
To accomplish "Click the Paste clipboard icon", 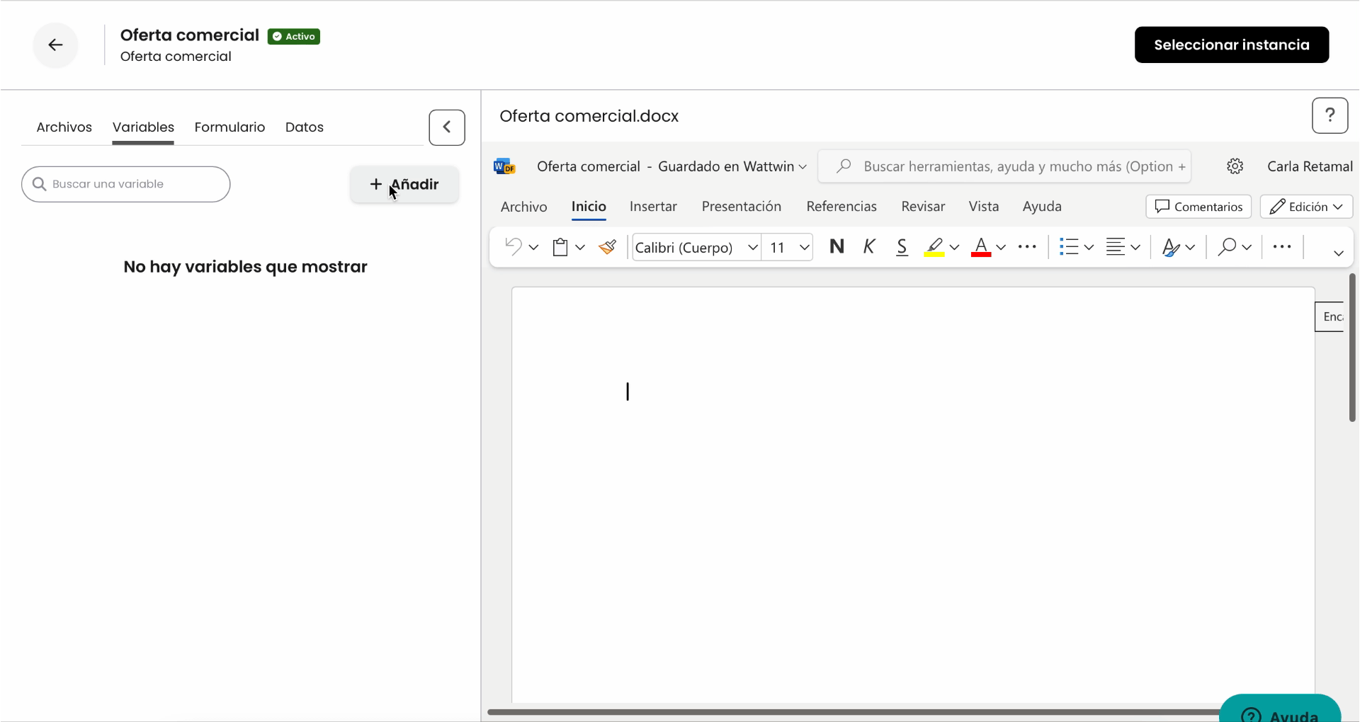I will 560,247.
